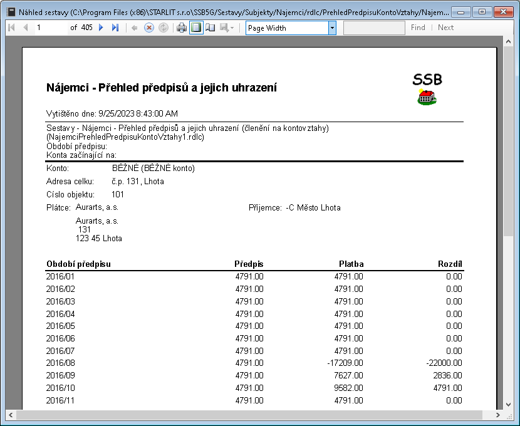This screenshot has width=520, height=426.
Task: Click the find text input box
Action: coord(374,28)
